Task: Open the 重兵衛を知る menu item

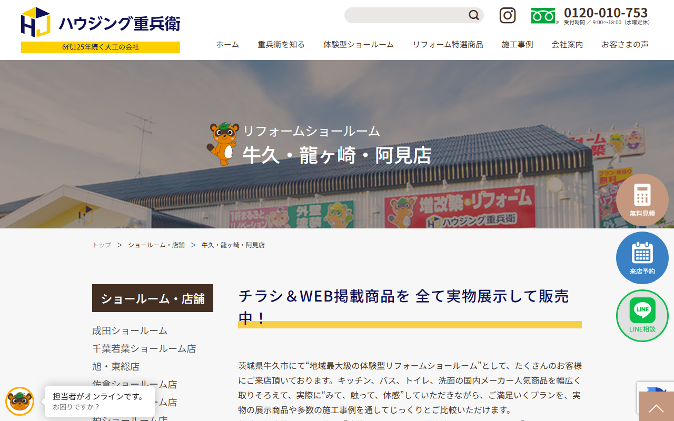Action: tap(281, 45)
